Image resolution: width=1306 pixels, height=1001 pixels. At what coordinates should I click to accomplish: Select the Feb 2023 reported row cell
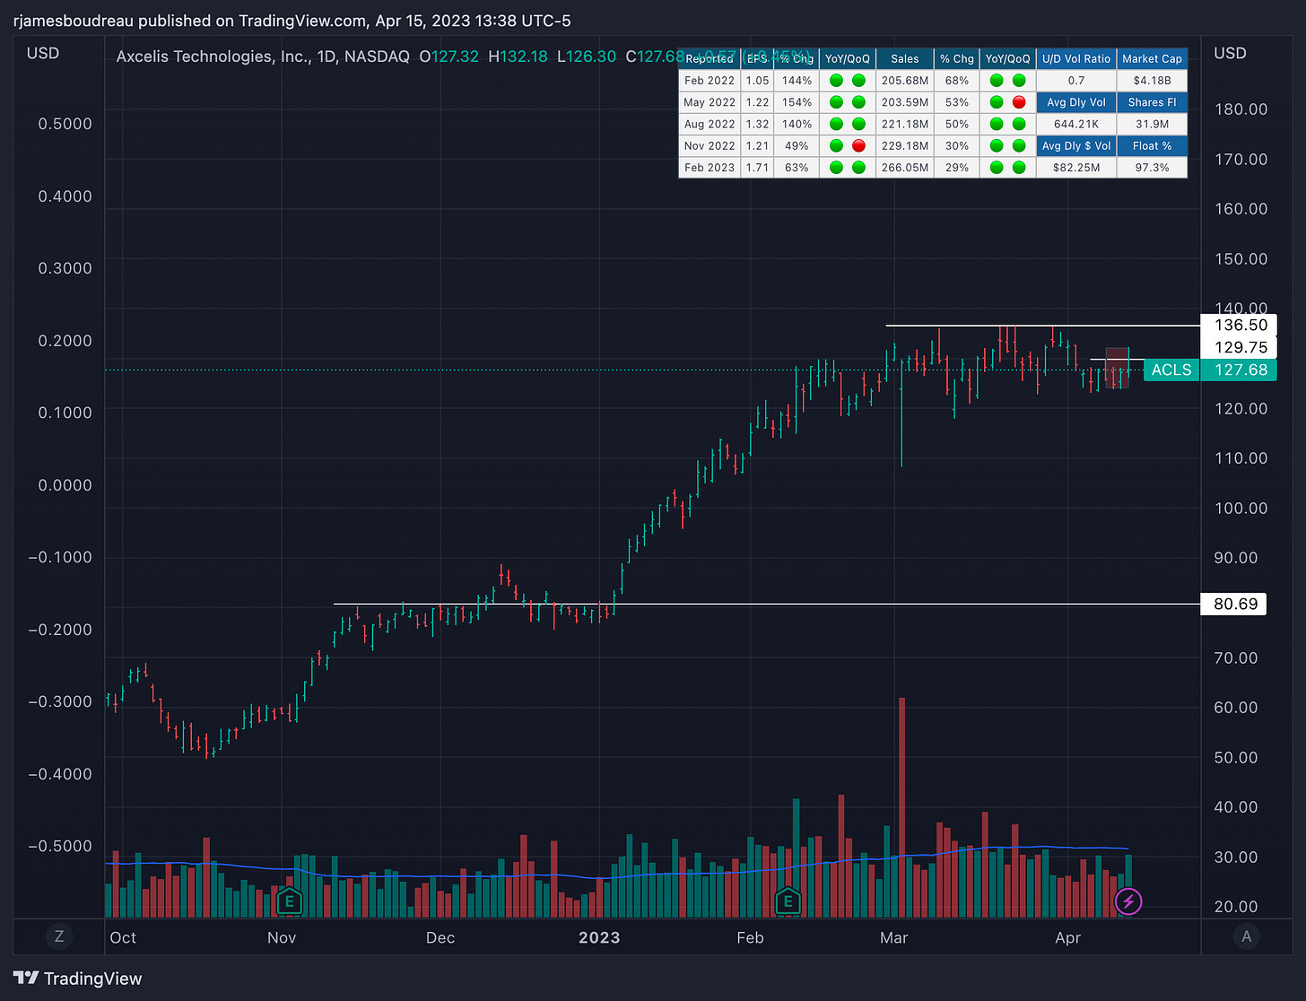pyautogui.click(x=710, y=167)
